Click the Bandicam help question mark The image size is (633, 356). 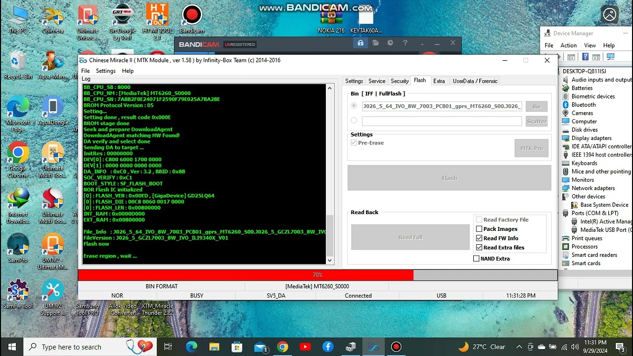(405, 44)
